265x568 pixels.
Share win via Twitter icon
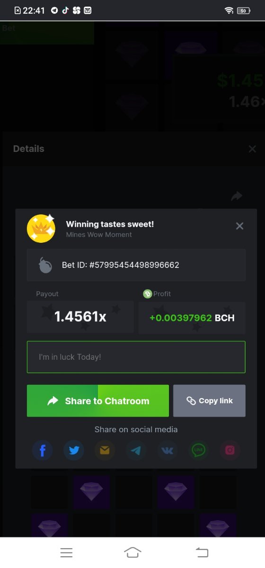tap(74, 450)
